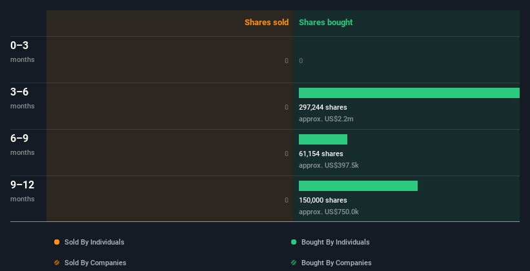530x271 pixels.
Task: Click the Shares bought column header
Action: pos(325,23)
